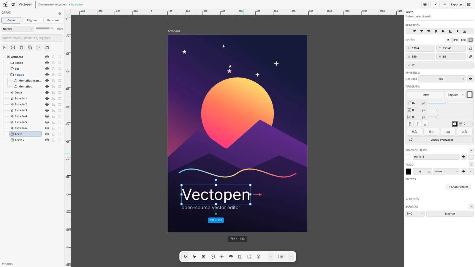
Task: Align selected object to the left
Action: (x=414, y=31)
